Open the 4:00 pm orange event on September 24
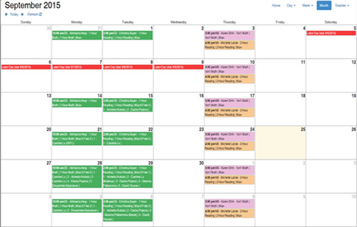This screenshot has height=227, width=357. [x=229, y=146]
